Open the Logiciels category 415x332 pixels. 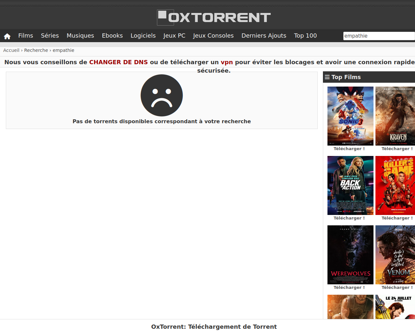(x=143, y=36)
